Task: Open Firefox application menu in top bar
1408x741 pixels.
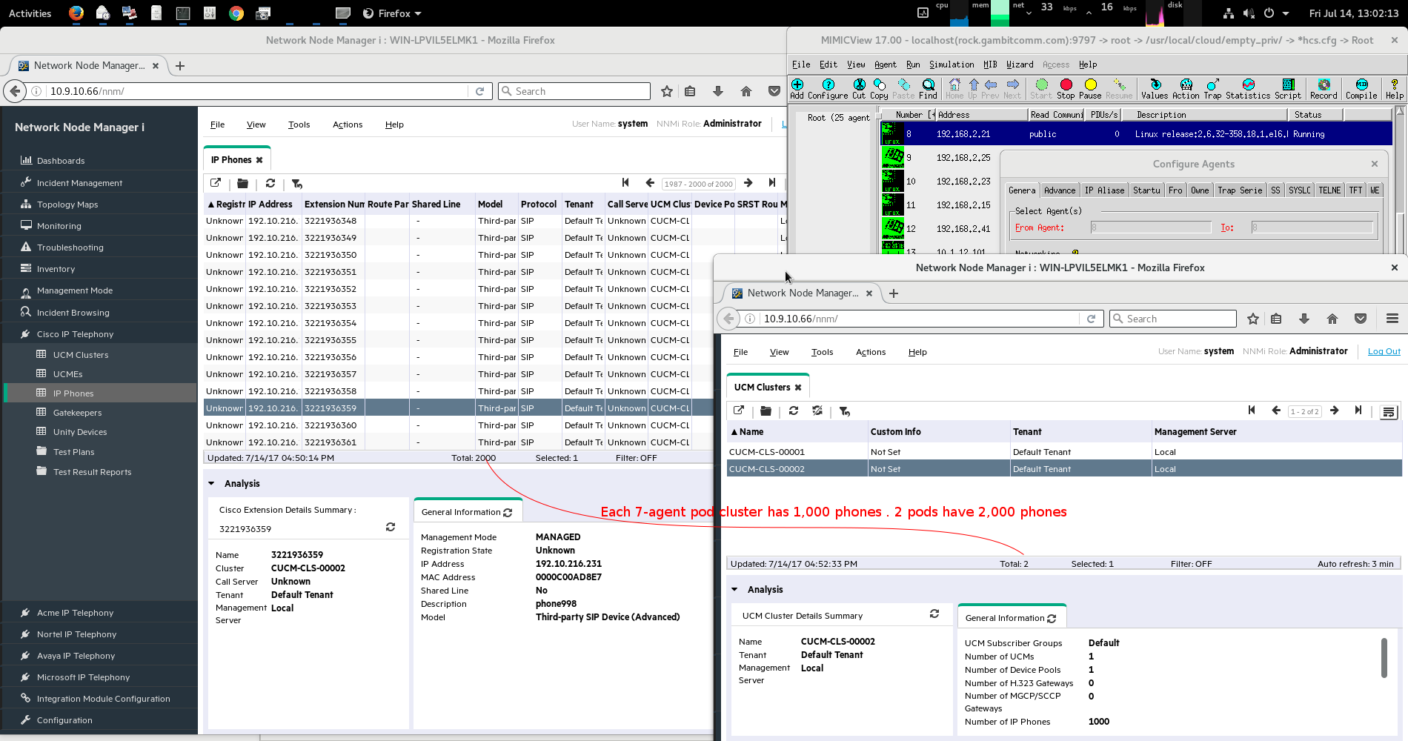Action: (392, 13)
